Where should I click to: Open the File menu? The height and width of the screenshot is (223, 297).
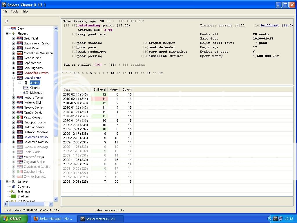5,11
